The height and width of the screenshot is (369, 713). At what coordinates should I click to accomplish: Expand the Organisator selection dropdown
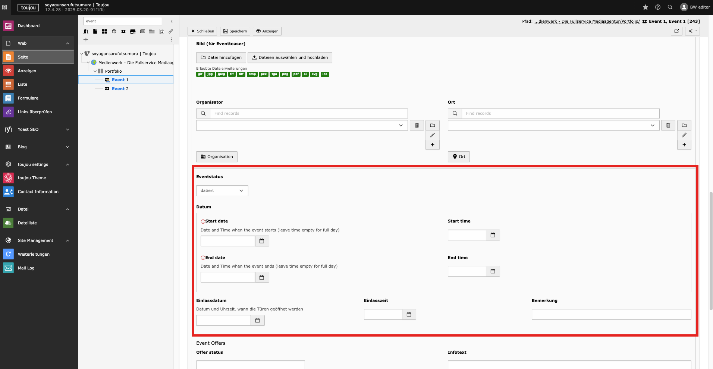coord(302,126)
